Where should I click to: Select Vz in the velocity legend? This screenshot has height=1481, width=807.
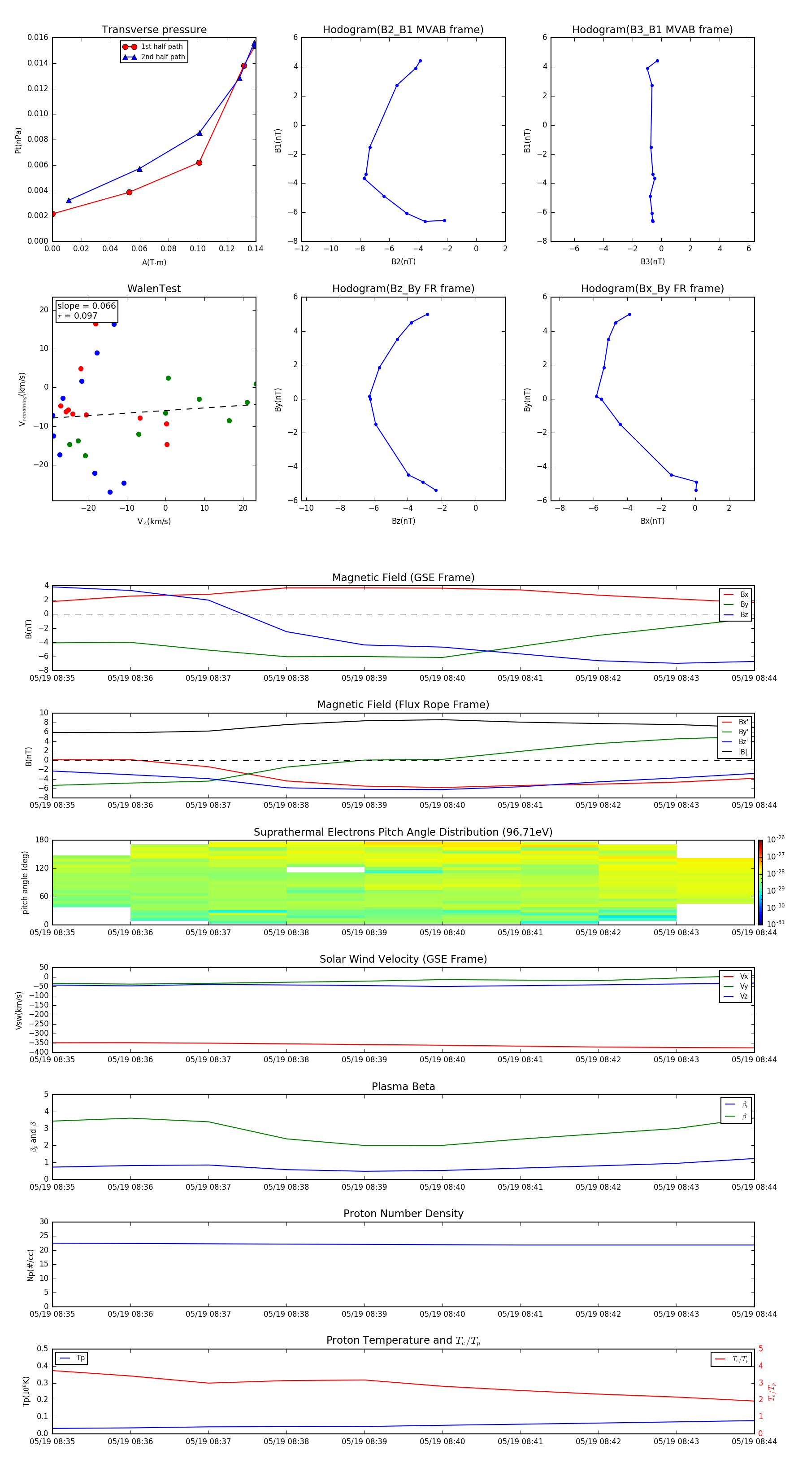(x=736, y=996)
